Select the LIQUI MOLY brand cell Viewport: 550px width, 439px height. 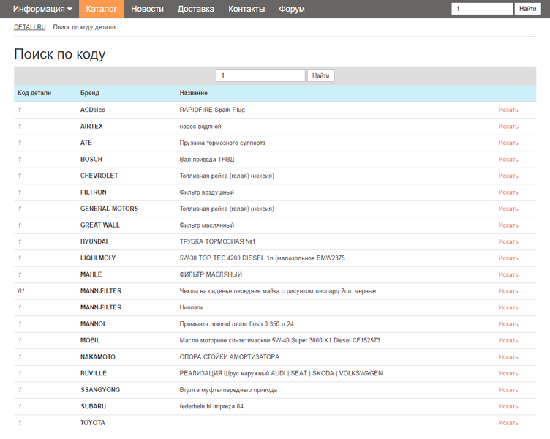point(98,258)
